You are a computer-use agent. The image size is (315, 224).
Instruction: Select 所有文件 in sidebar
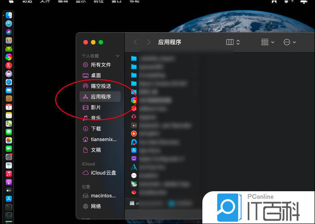(100, 65)
